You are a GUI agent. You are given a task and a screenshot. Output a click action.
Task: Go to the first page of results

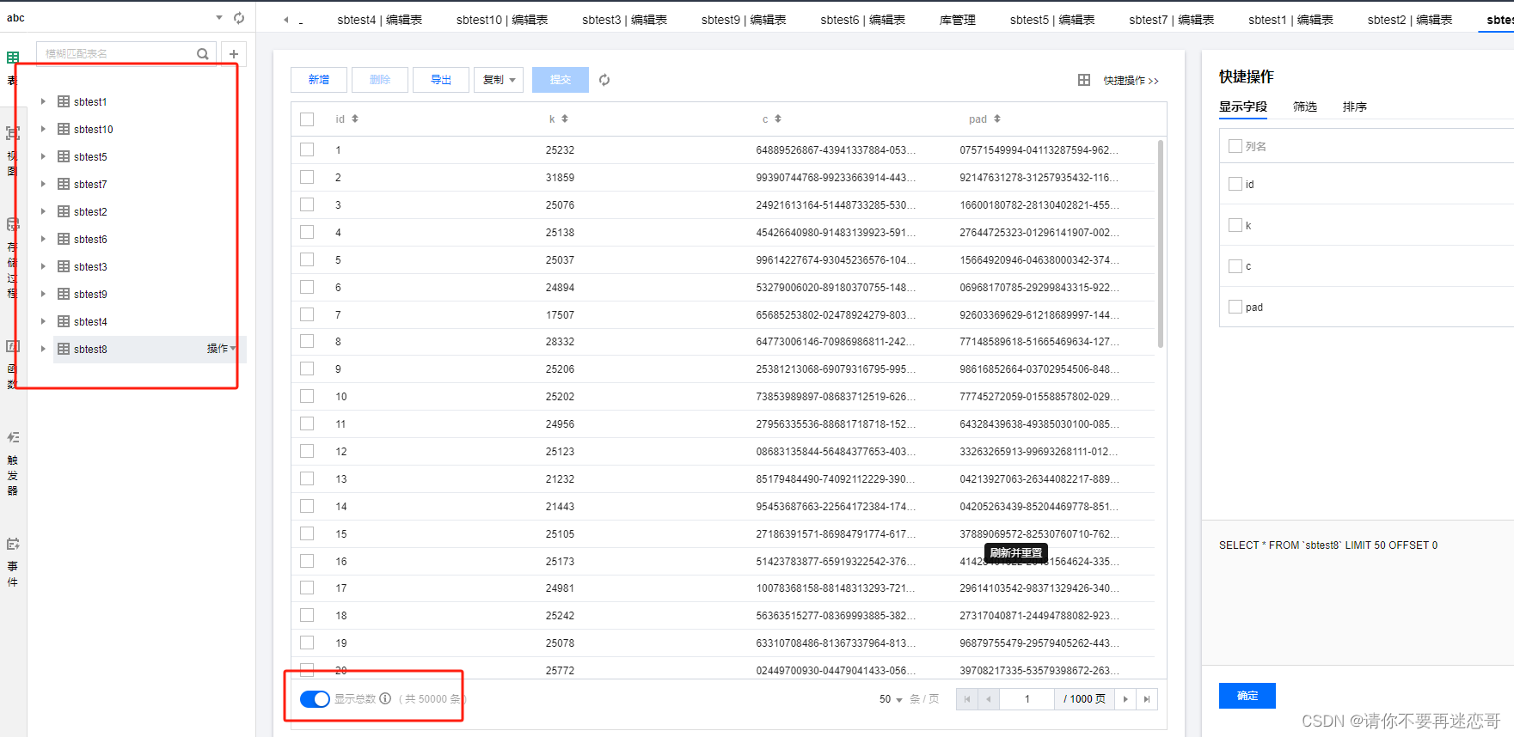coord(967,699)
